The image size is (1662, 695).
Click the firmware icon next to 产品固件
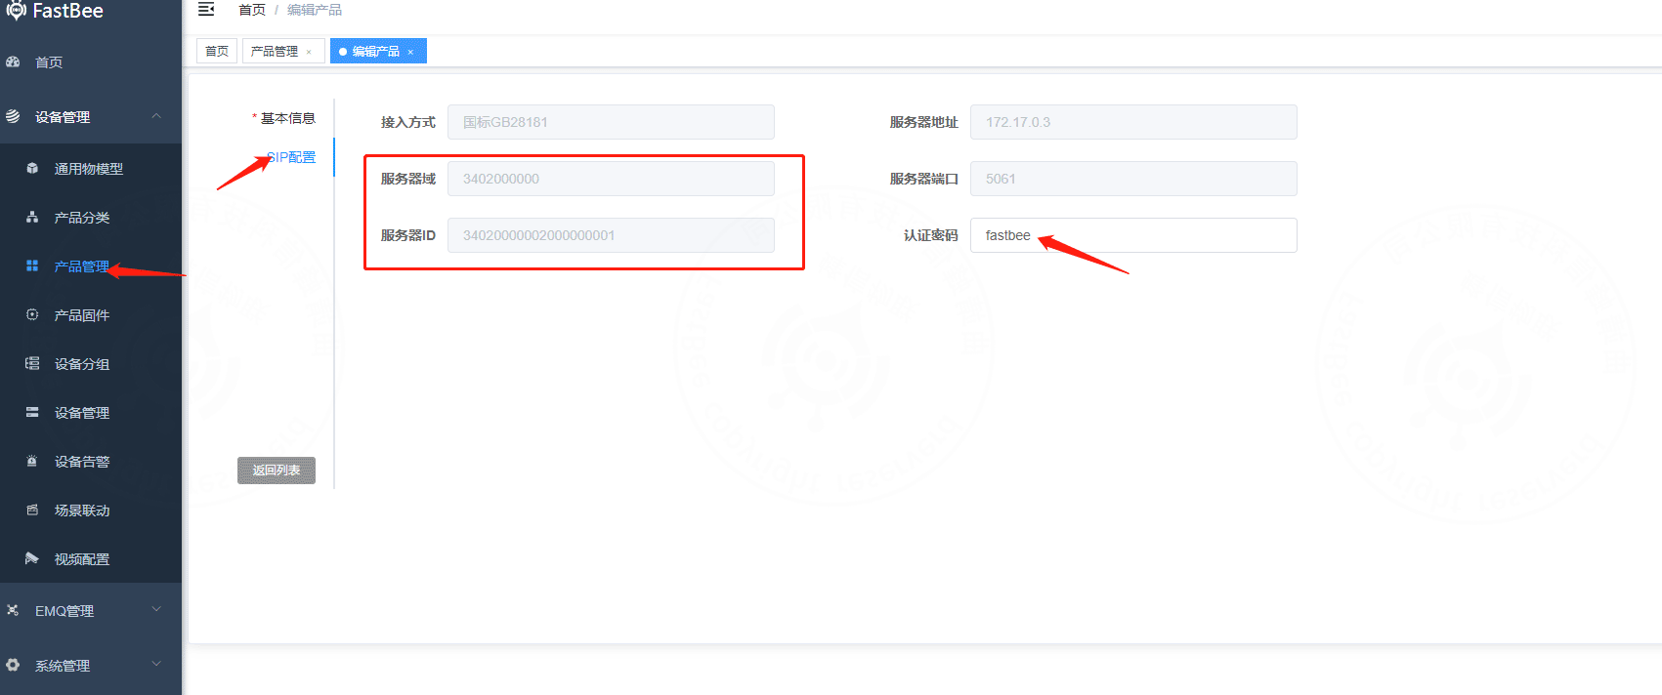pyautogui.click(x=32, y=314)
